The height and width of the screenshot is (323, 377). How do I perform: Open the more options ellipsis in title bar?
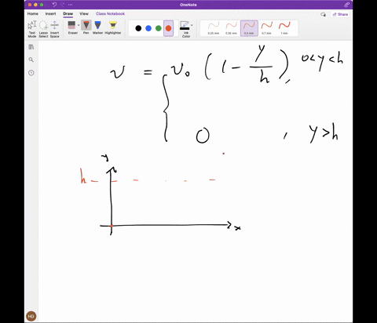pyautogui.click(x=70, y=5)
